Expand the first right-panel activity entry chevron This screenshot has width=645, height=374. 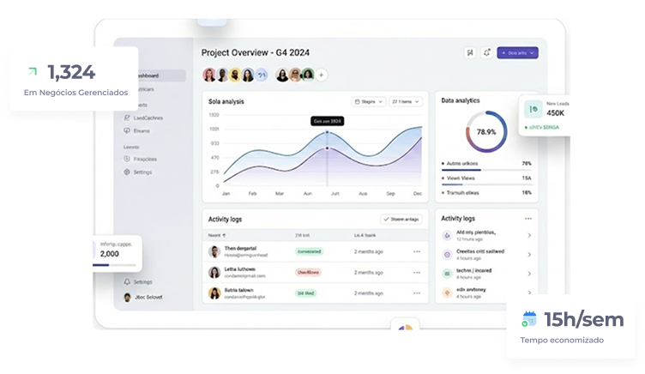(529, 235)
